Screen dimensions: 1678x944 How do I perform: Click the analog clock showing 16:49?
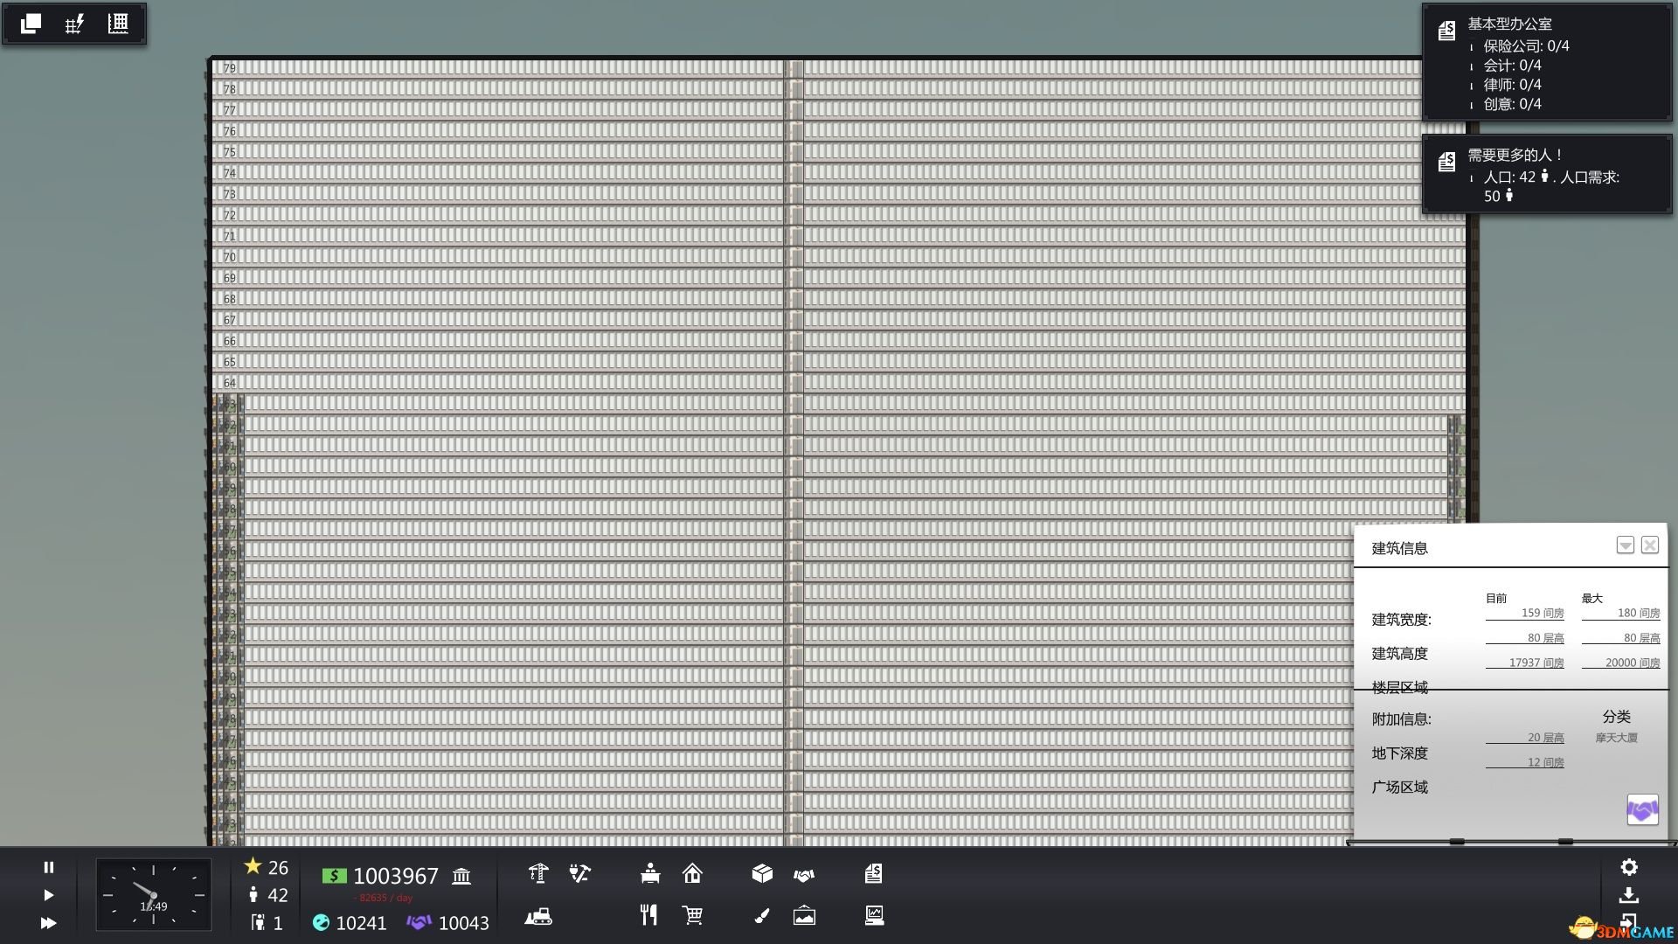tap(153, 894)
